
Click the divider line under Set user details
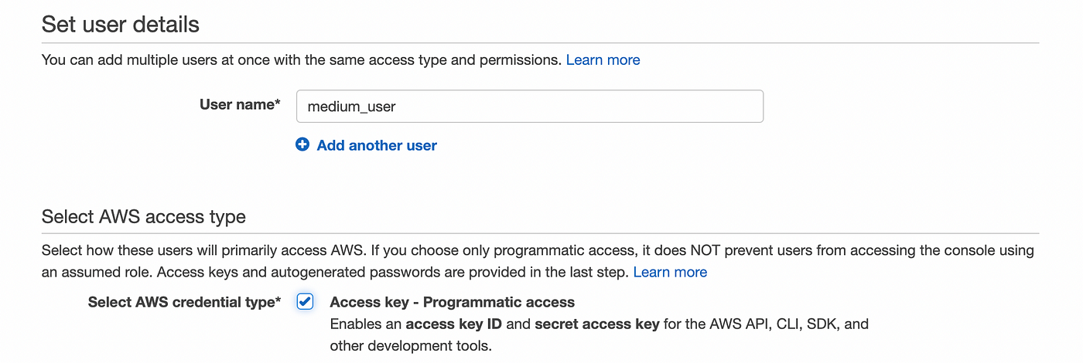(x=540, y=43)
